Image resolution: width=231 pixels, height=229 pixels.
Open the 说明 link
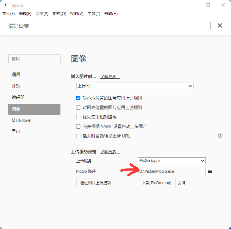click(181, 183)
